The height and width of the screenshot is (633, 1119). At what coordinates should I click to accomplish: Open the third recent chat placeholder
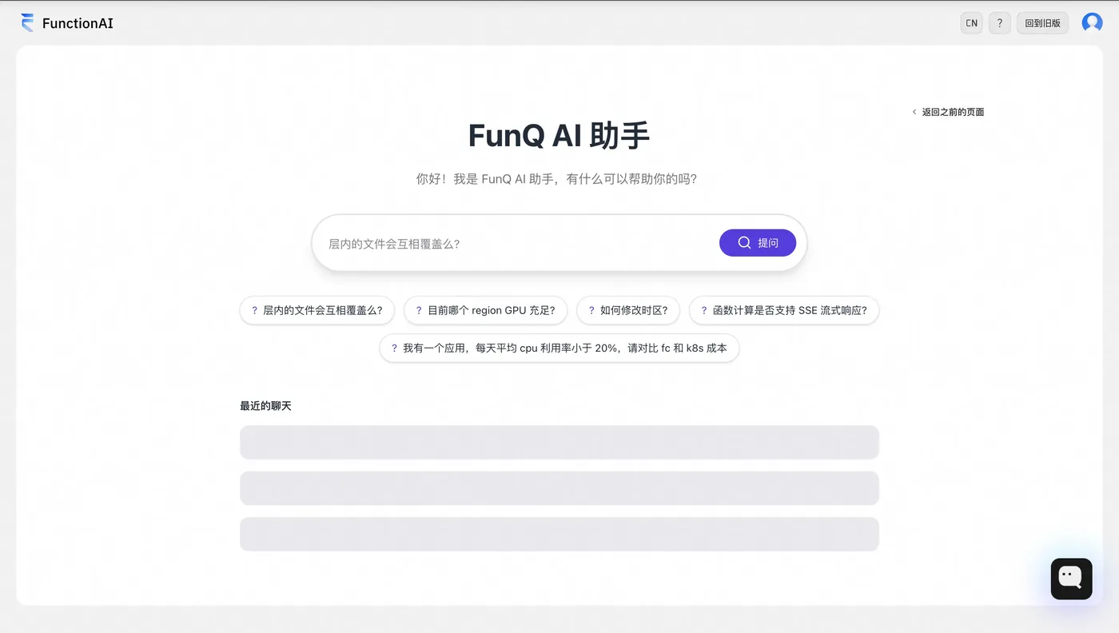[x=559, y=534]
